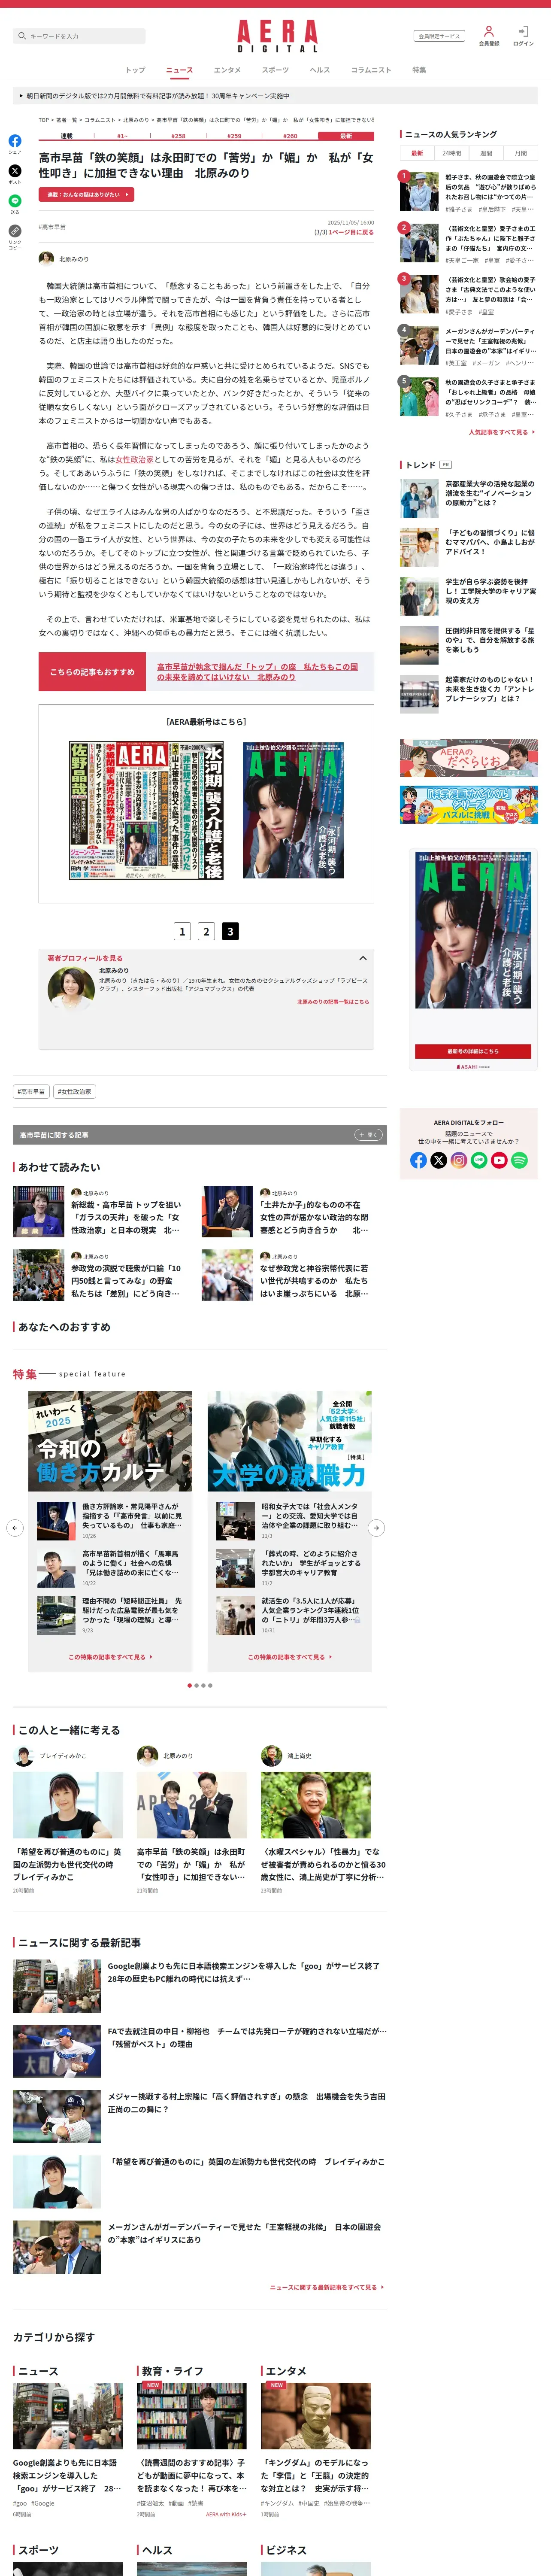Follow AERA on LINE in follow box
The image size is (551, 2576).
tap(479, 1160)
